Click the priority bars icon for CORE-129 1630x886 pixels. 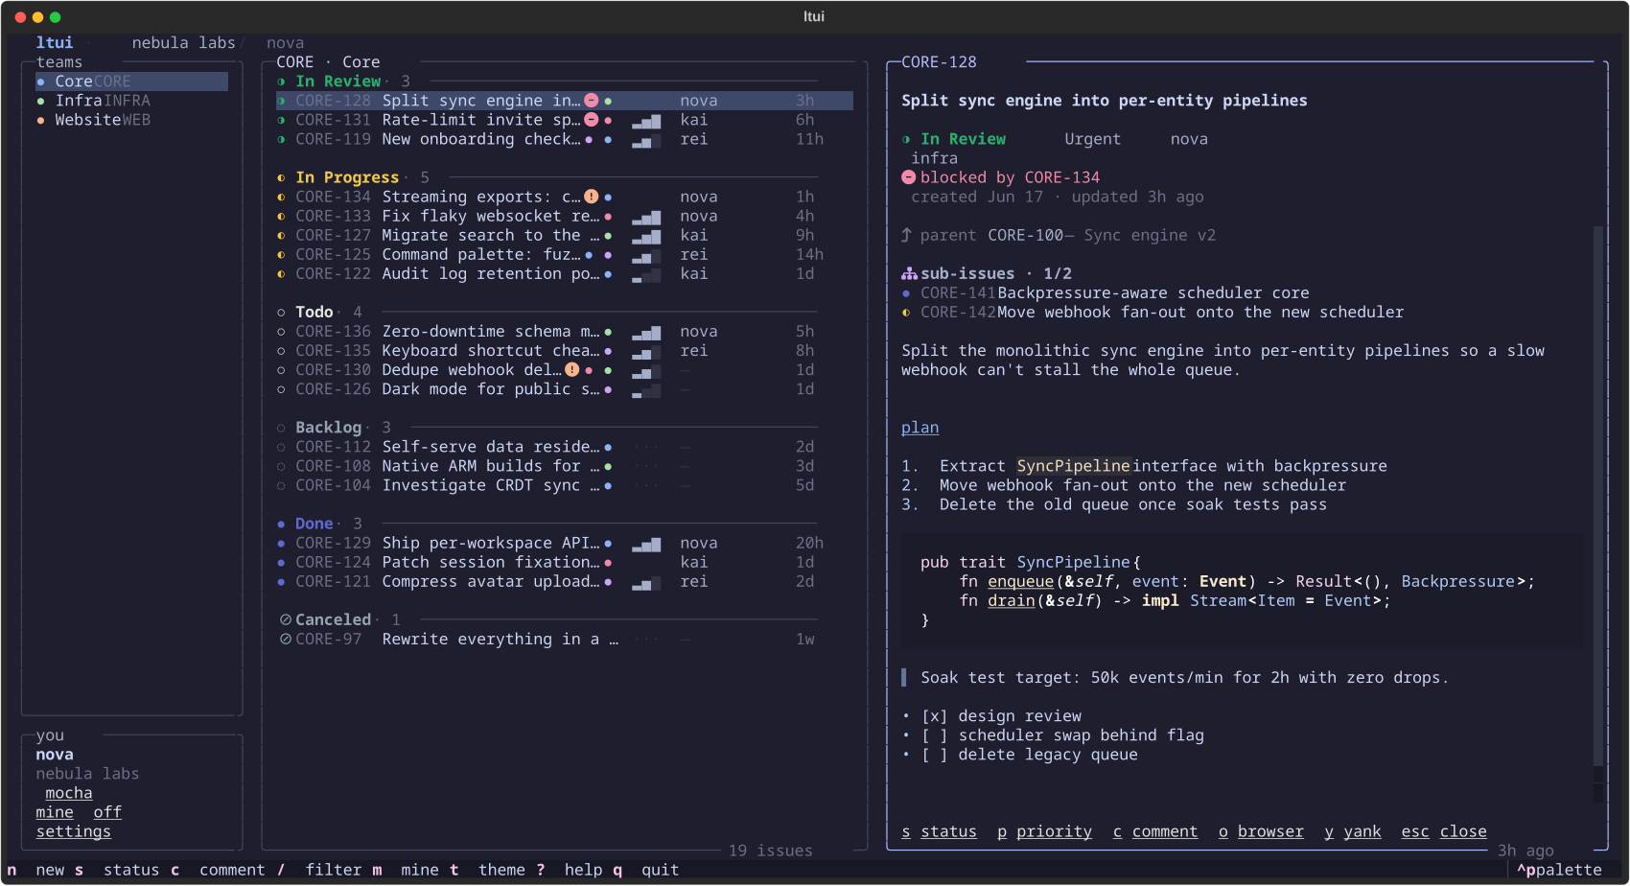[646, 544]
